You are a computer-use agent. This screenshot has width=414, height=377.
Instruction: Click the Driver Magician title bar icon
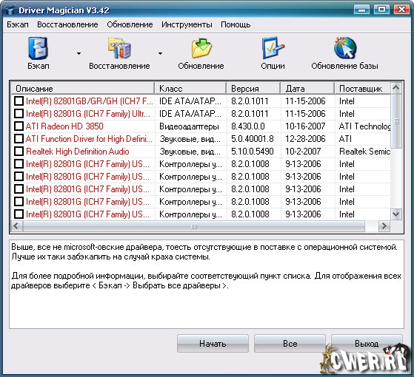pyautogui.click(x=10, y=10)
